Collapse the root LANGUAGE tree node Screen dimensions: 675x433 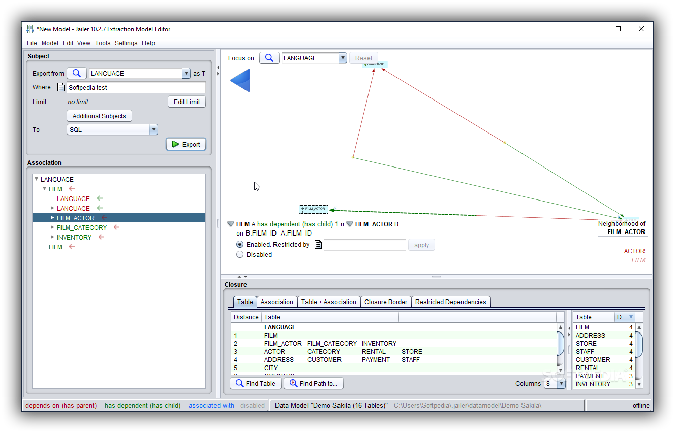(36, 179)
